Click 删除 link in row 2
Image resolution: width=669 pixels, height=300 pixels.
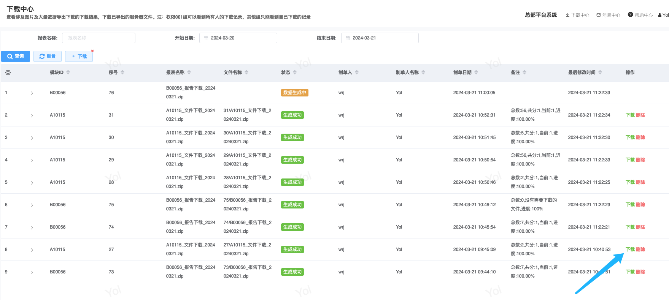(x=640, y=115)
